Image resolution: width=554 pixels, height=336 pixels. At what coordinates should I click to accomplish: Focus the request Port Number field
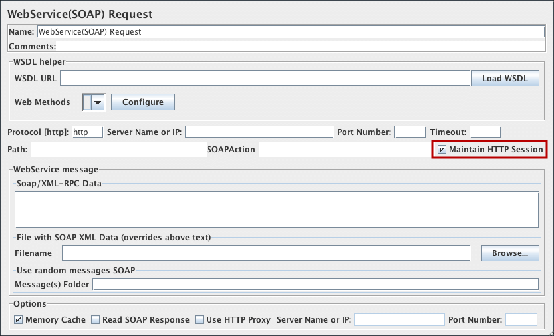tap(410, 132)
